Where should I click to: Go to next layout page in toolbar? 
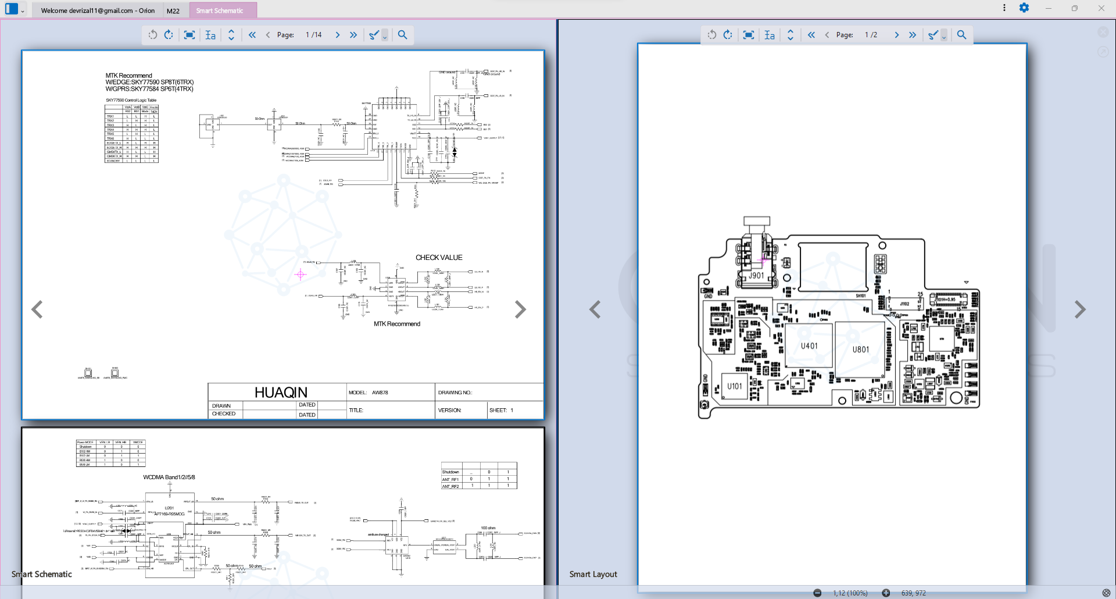(896, 35)
